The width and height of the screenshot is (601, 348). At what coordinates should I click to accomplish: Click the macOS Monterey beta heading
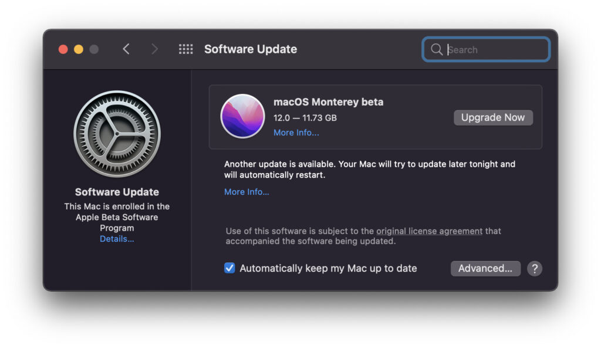(x=328, y=102)
